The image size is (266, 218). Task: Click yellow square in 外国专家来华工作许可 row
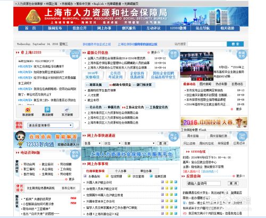point(167,201)
